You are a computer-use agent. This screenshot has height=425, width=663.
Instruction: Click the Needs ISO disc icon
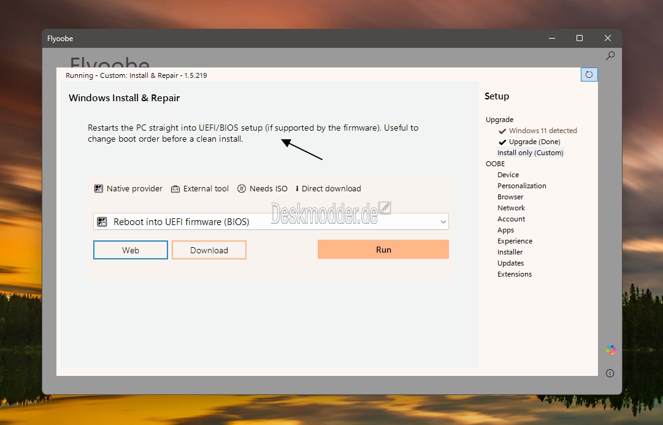pyautogui.click(x=242, y=189)
